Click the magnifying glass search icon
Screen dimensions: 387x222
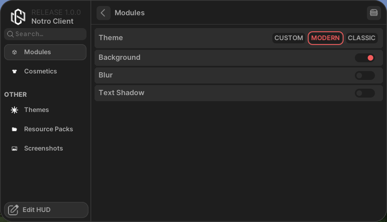[10, 34]
